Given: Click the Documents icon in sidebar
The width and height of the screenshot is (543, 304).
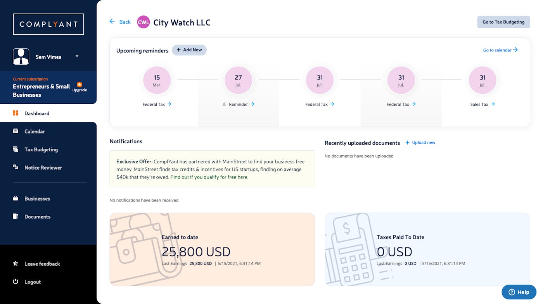Looking at the screenshot, I should [x=16, y=216].
